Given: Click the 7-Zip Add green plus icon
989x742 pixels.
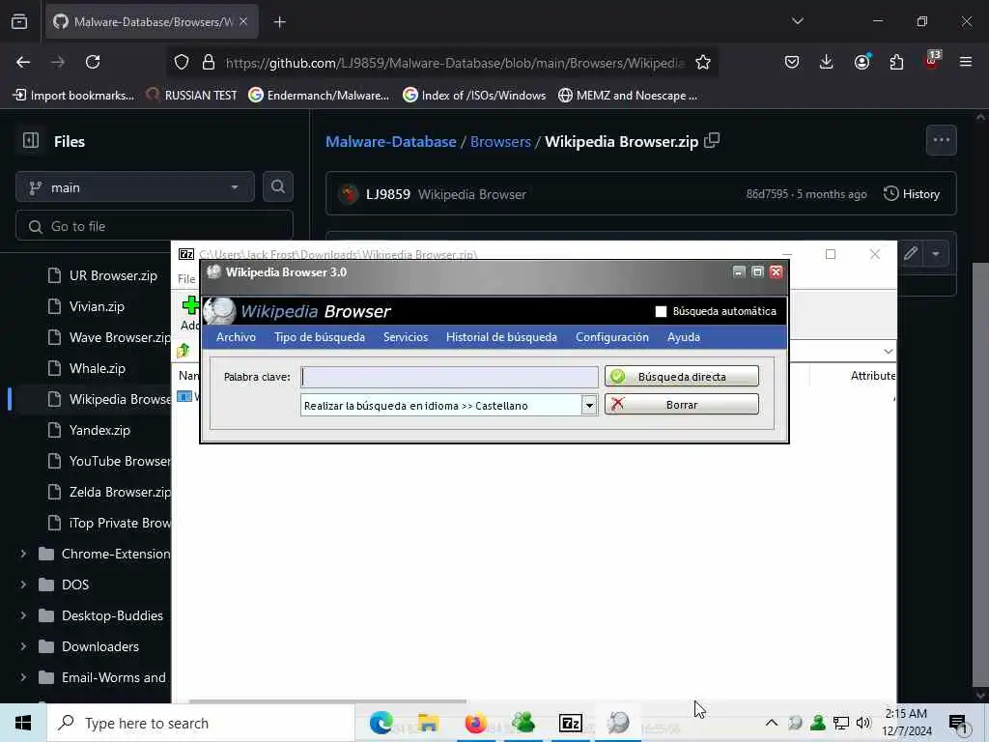Looking at the screenshot, I should click(x=190, y=306).
